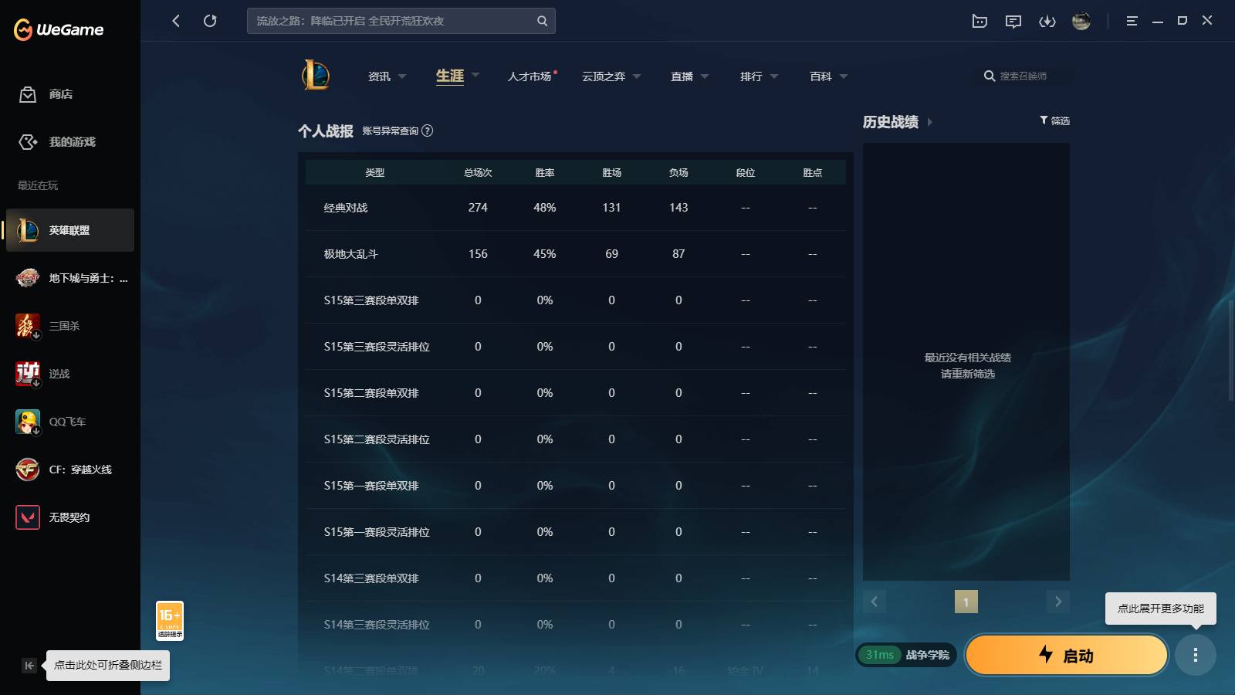
Task: Open the 云顶之弈 dropdown
Action: 609,76
